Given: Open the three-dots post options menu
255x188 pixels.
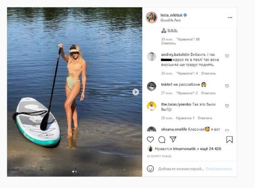Looking at the screenshot, I should click(230, 18).
